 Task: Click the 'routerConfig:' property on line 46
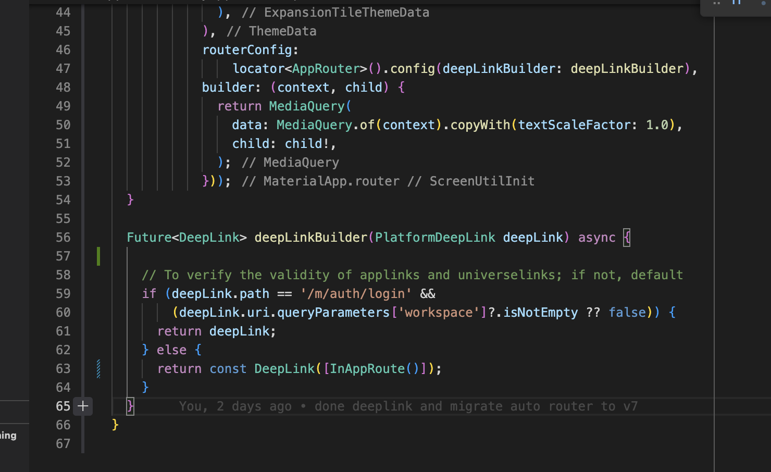click(248, 49)
